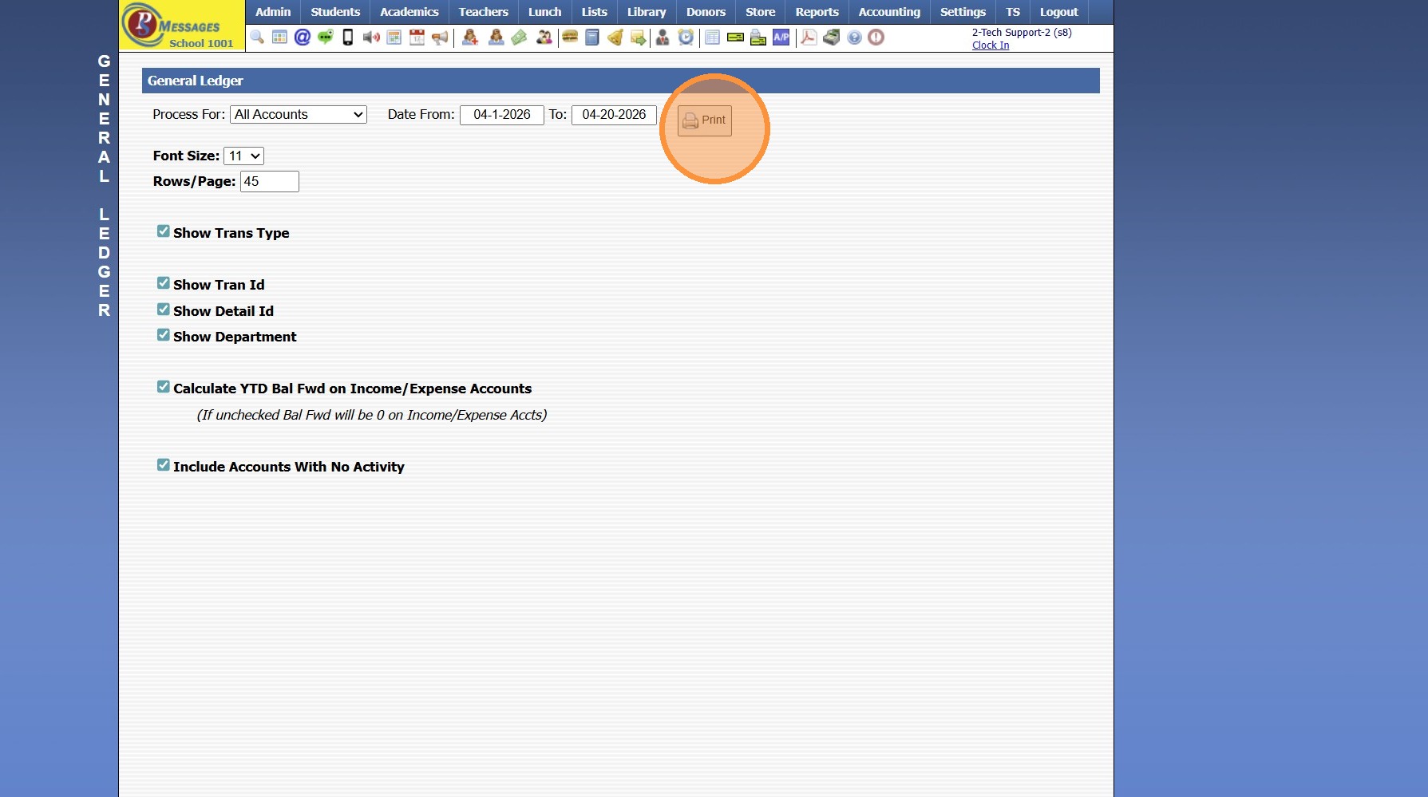Image resolution: width=1428 pixels, height=797 pixels.
Task: Click the P Messages School 1001 logo
Action: pos(182,26)
